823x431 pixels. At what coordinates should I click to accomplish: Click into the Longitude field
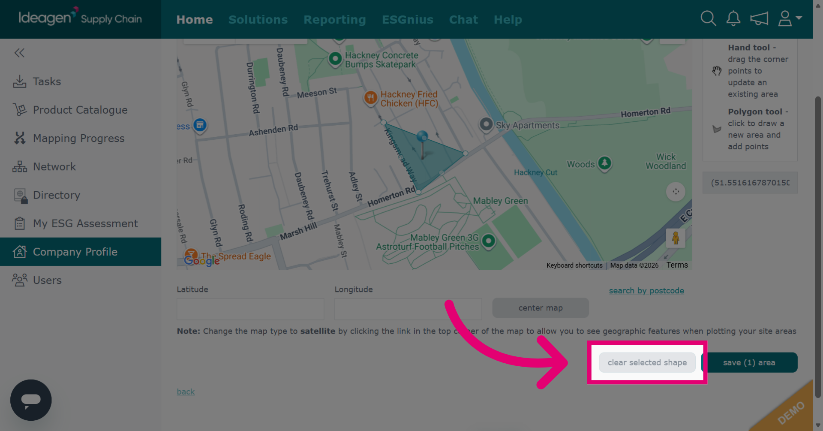(408, 309)
